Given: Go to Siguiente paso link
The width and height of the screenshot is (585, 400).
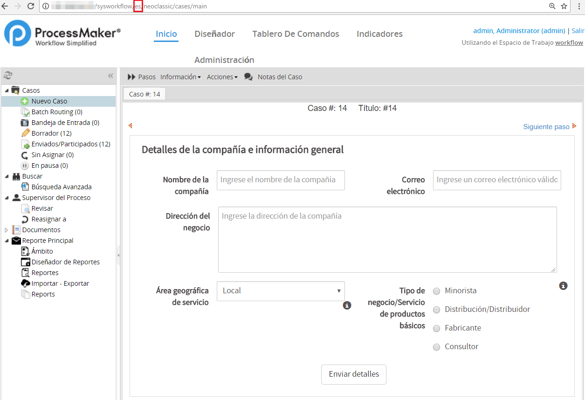Looking at the screenshot, I should (546, 127).
